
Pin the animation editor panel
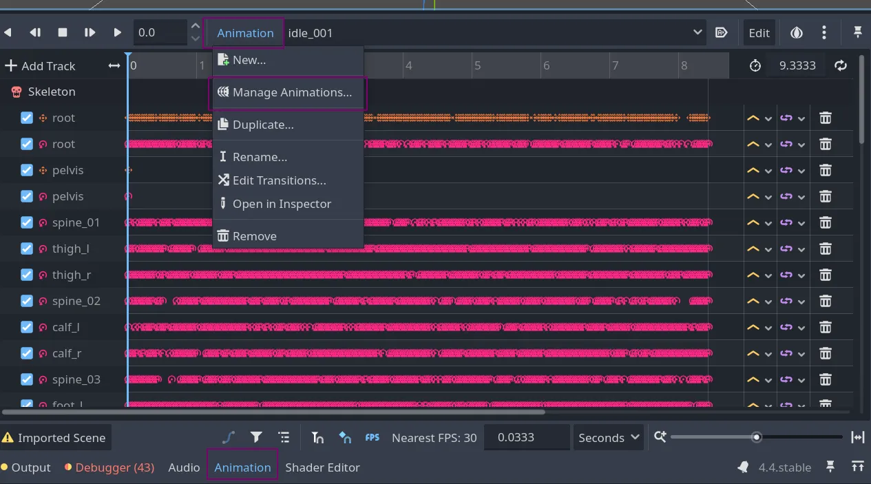pyautogui.click(x=858, y=32)
